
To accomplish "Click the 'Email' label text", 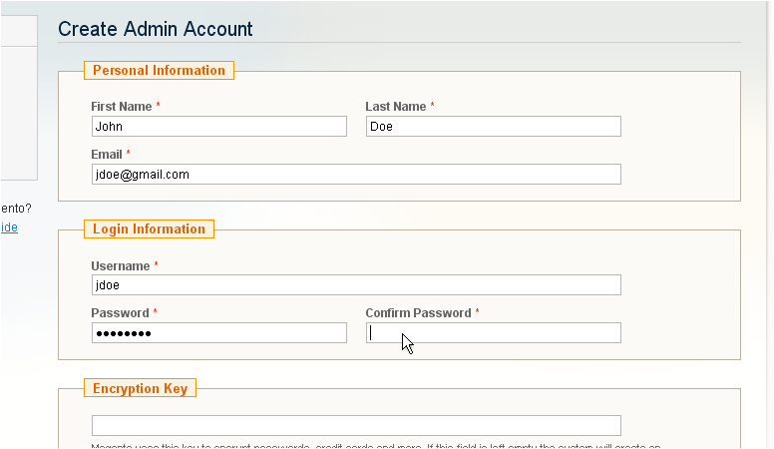I will [x=107, y=155].
